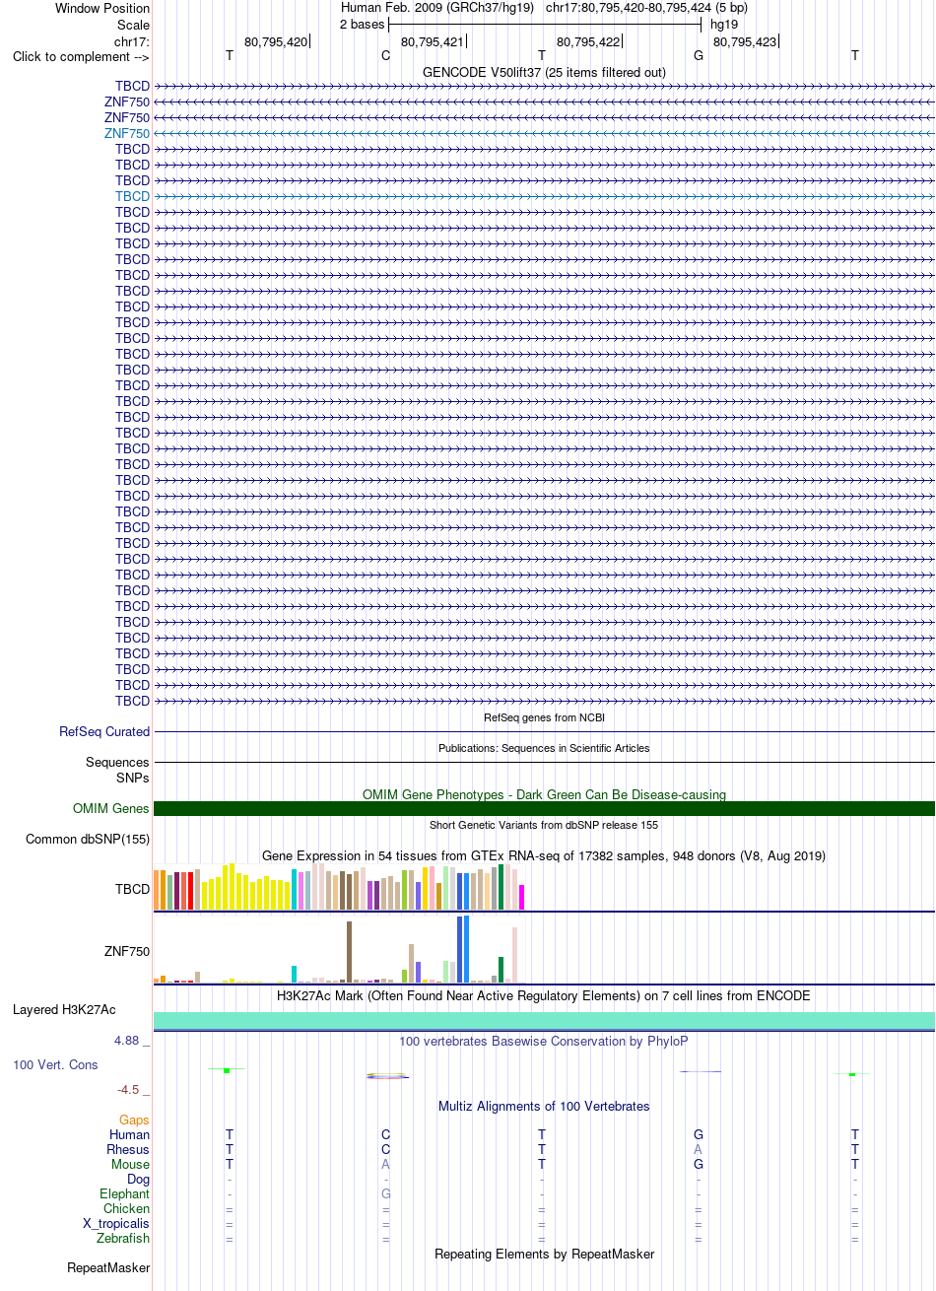Click the 'hg19' text beside the scale bar
The height and width of the screenshot is (1291, 936).
point(724,24)
